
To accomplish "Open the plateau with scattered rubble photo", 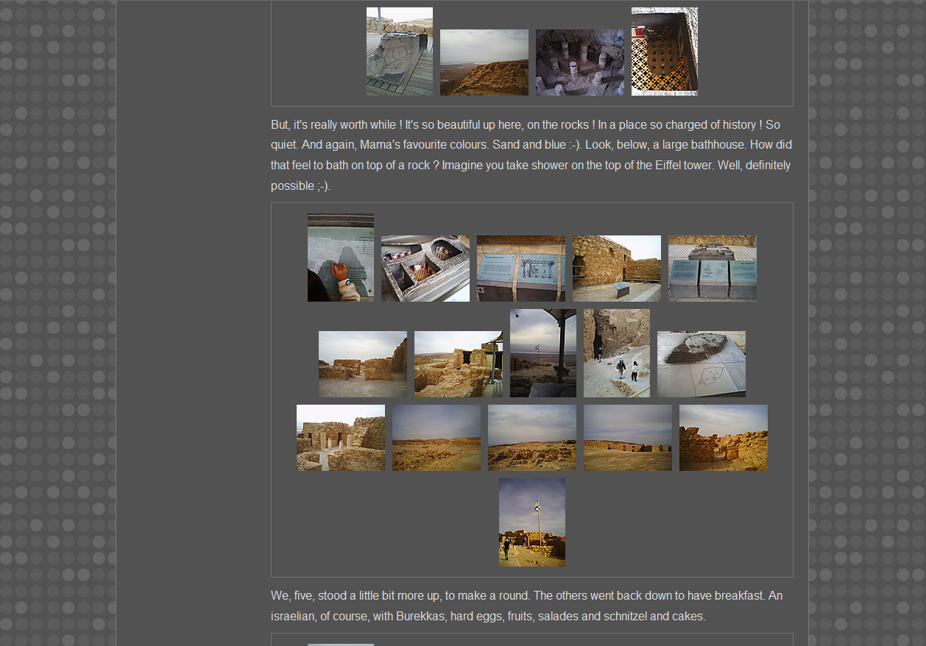I will click(531, 438).
